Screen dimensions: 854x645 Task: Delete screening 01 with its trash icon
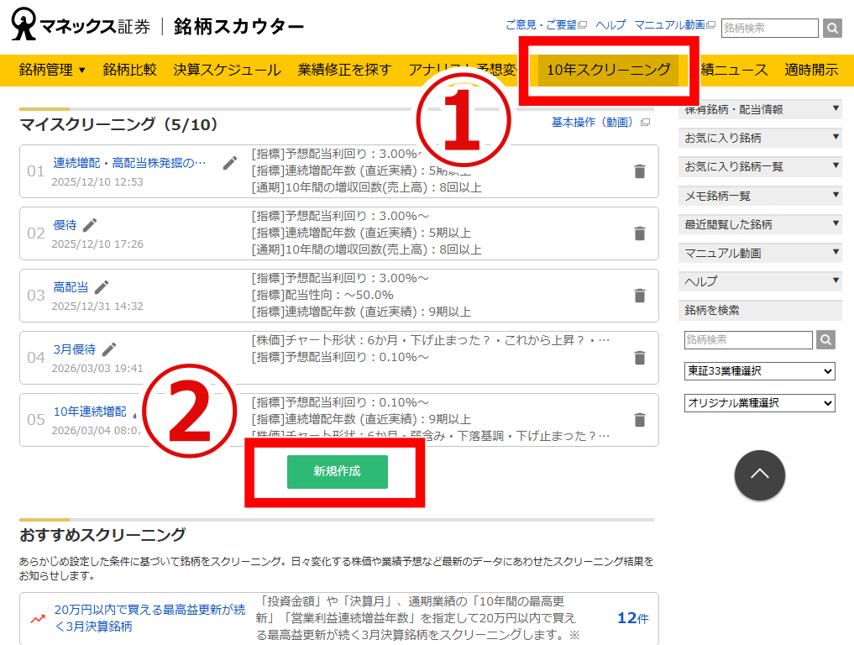coord(640,171)
